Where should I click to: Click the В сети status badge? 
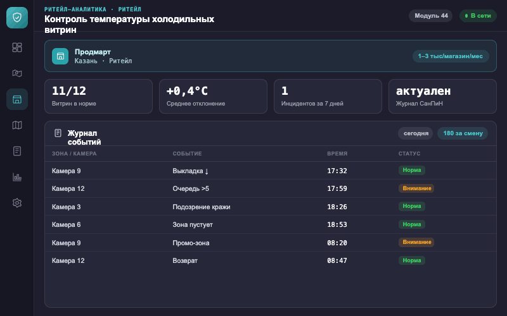coord(478,15)
